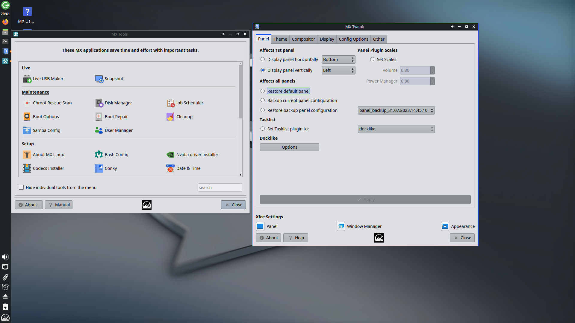575x323 pixels.
Task: Open Disk Manager icon
Action: click(x=99, y=103)
